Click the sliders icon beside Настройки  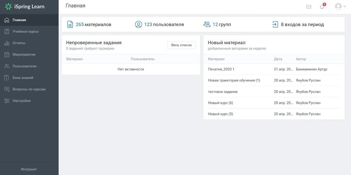point(7,101)
